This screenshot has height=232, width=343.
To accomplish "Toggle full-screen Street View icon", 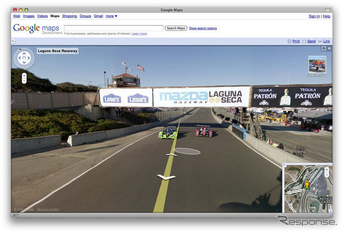I will click(323, 48).
